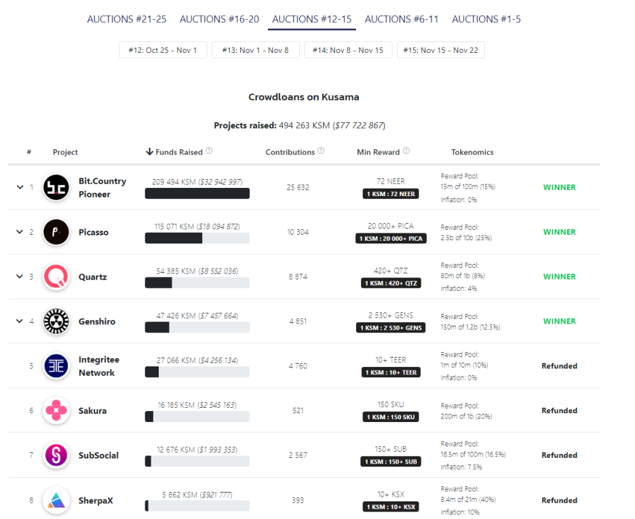
Task: Click the 1 KSM : 20 000+ PICA badge
Action: point(391,238)
